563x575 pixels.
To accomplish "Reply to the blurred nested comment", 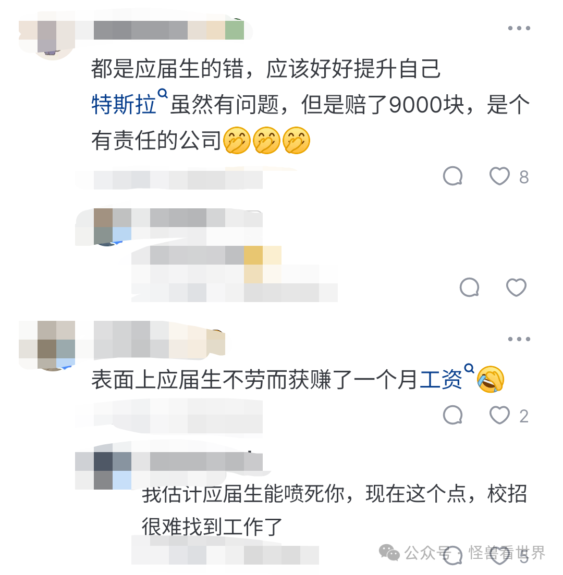I will 469,287.
